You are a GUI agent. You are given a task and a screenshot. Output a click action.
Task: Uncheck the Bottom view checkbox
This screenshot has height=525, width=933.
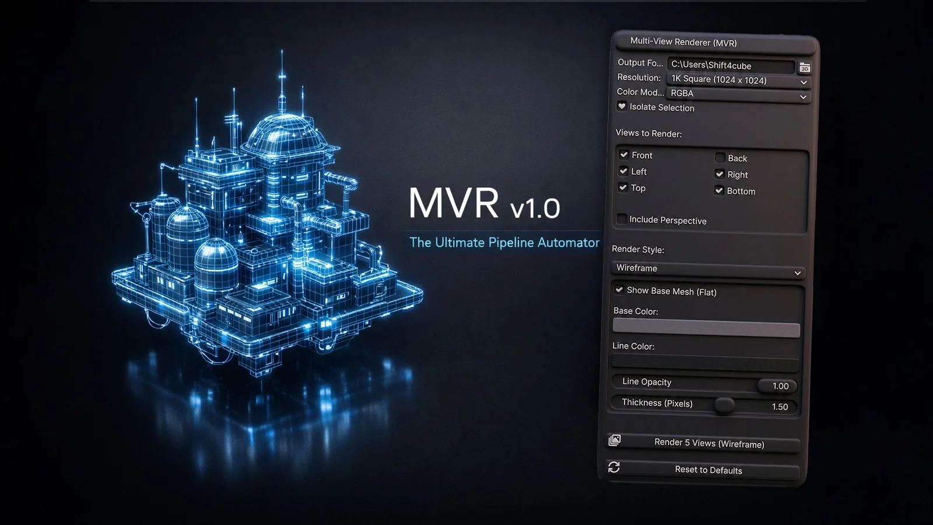click(719, 190)
